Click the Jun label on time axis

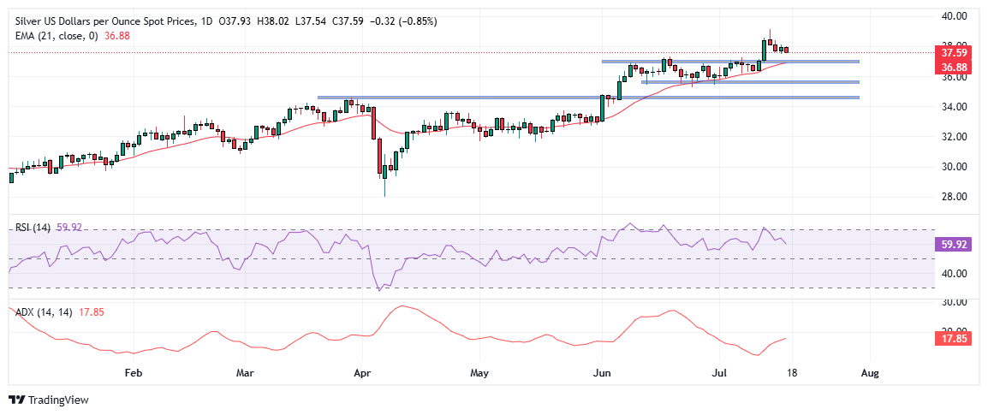click(602, 373)
